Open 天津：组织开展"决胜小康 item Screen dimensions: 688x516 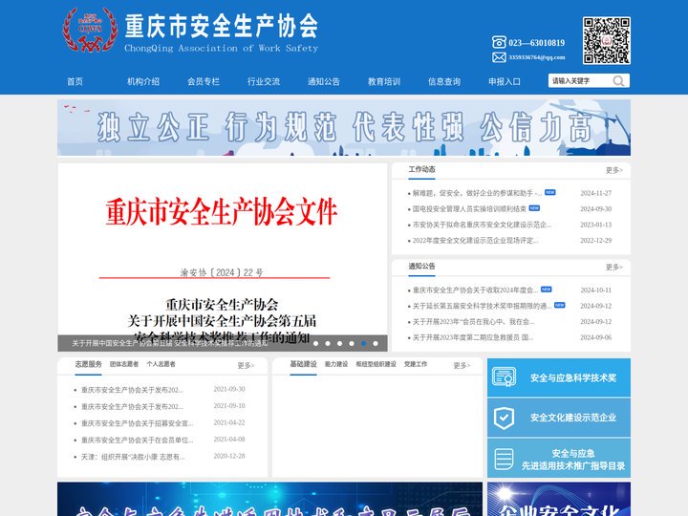pos(133,457)
